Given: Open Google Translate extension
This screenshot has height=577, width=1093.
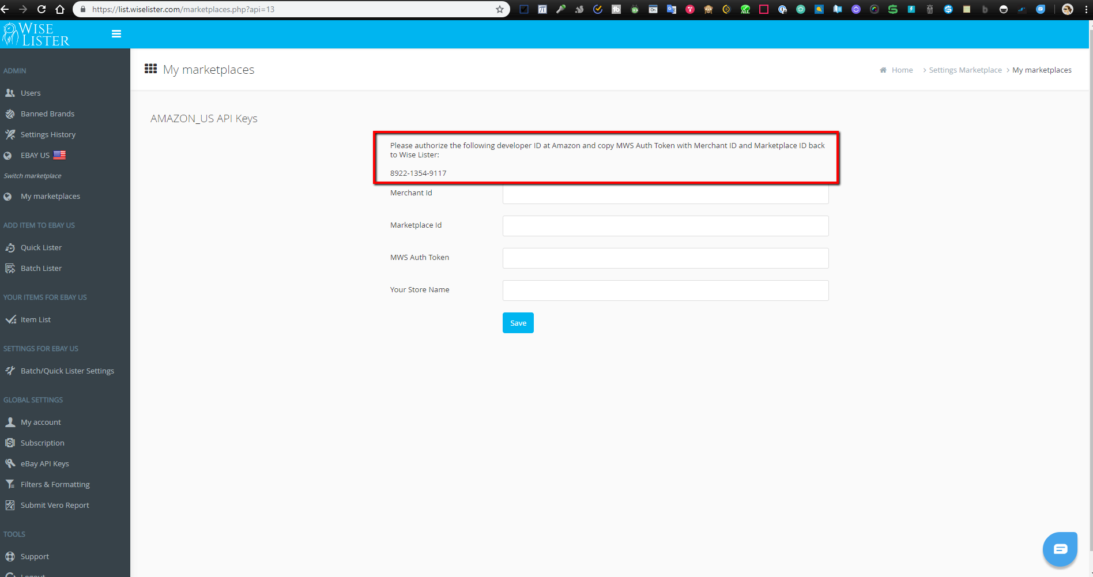Looking at the screenshot, I should (672, 9).
